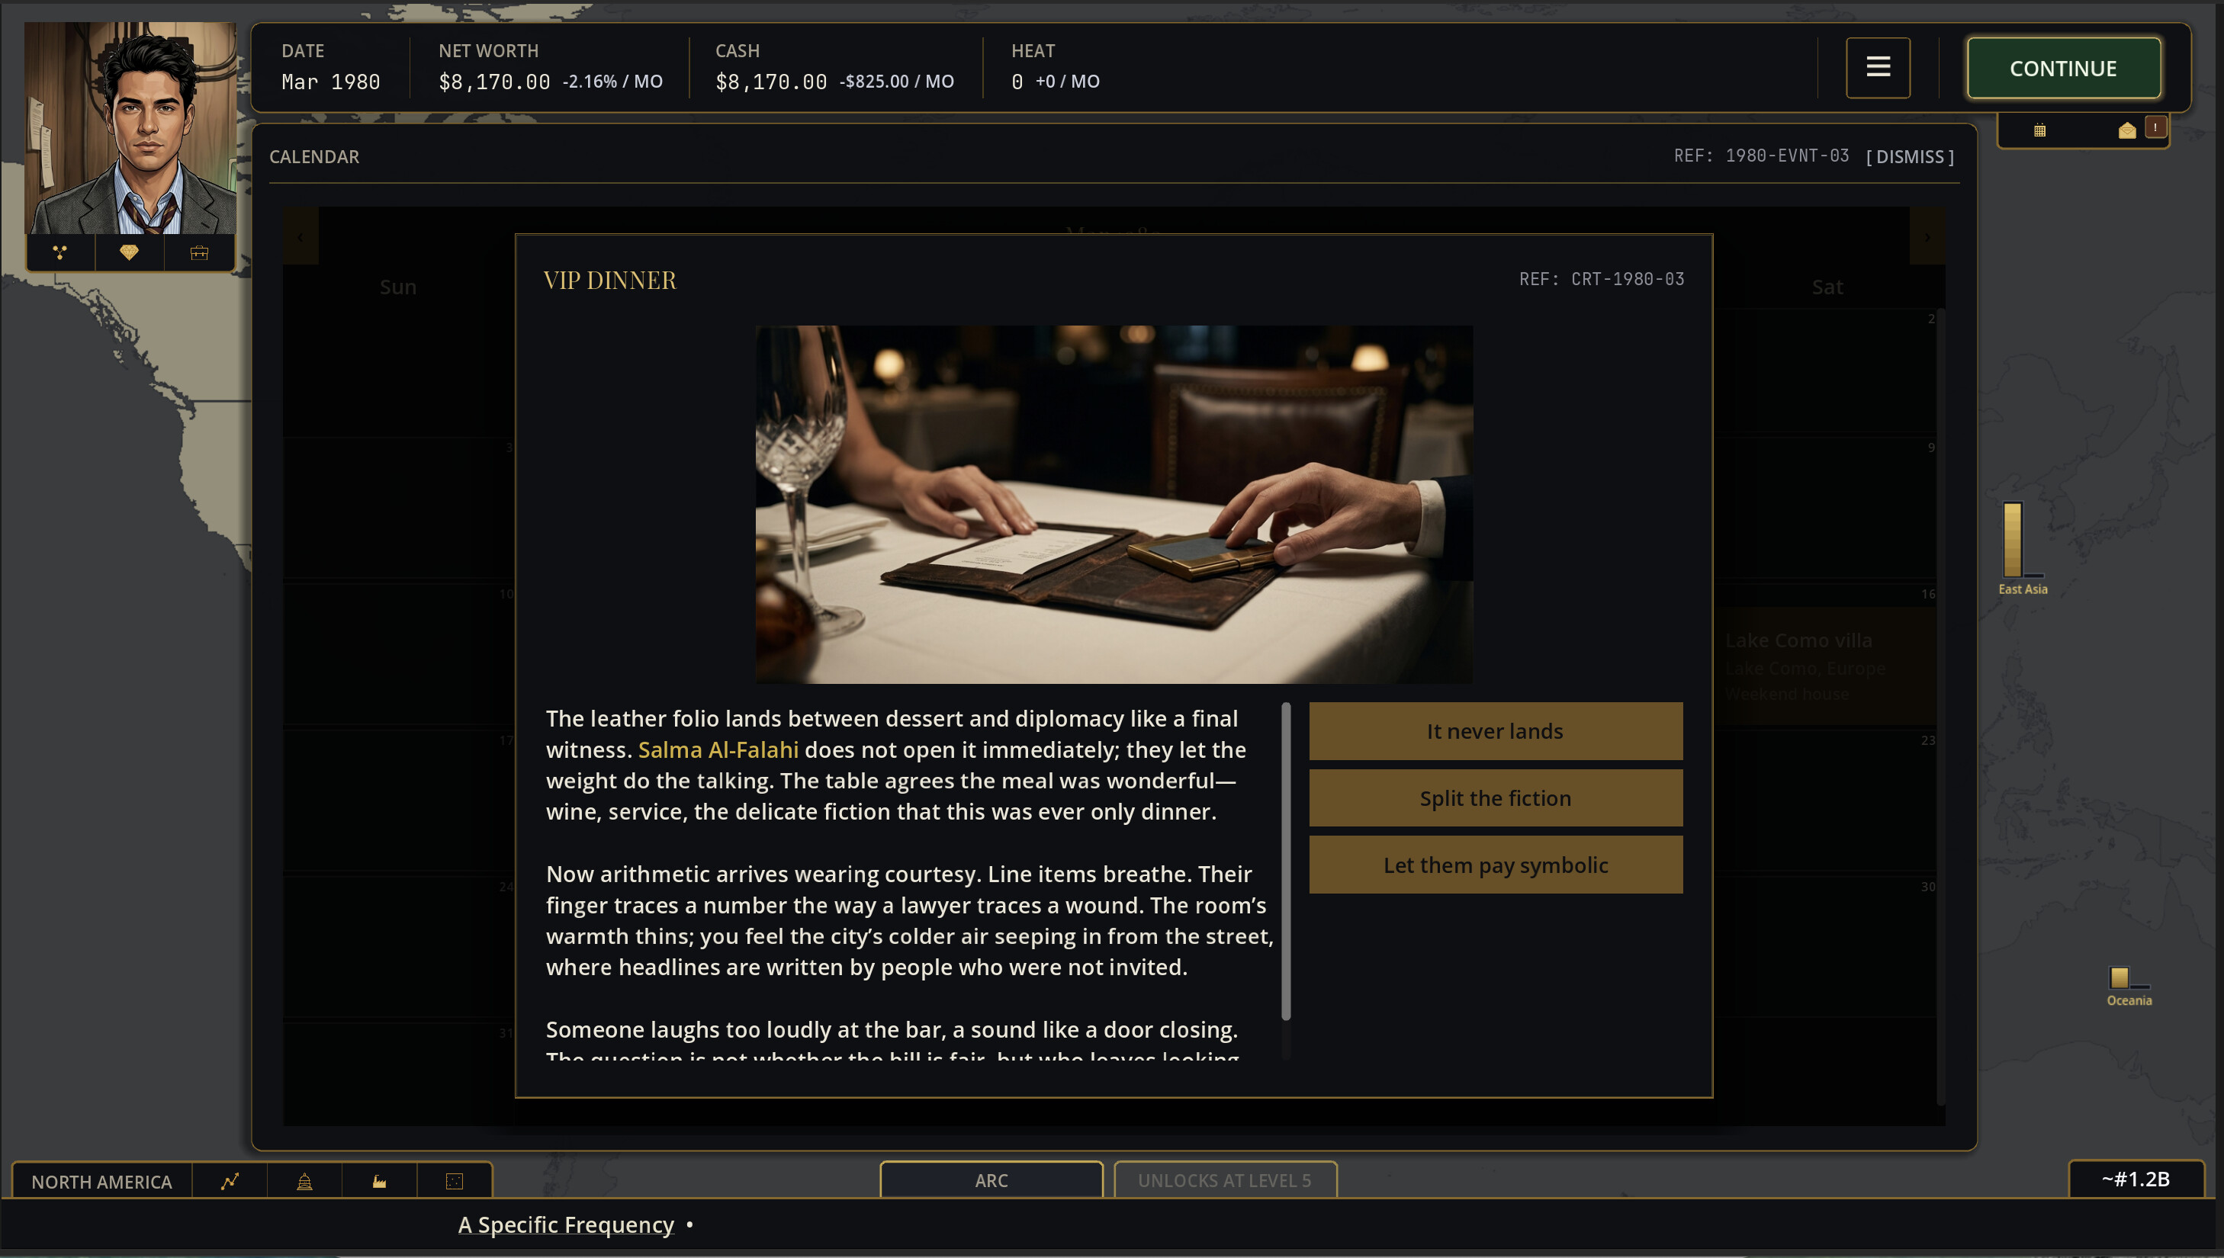Screen dimensions: 2224x1258
Task: Click the CASH $8,170.00 value
Action: coord(771,82)
